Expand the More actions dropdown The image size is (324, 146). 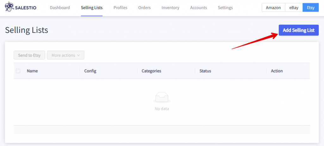pyautogui.click(x=65, y=55)
